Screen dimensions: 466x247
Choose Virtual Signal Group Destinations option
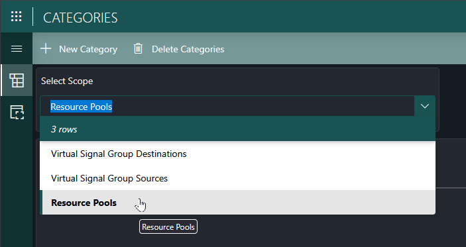point(237,154)
